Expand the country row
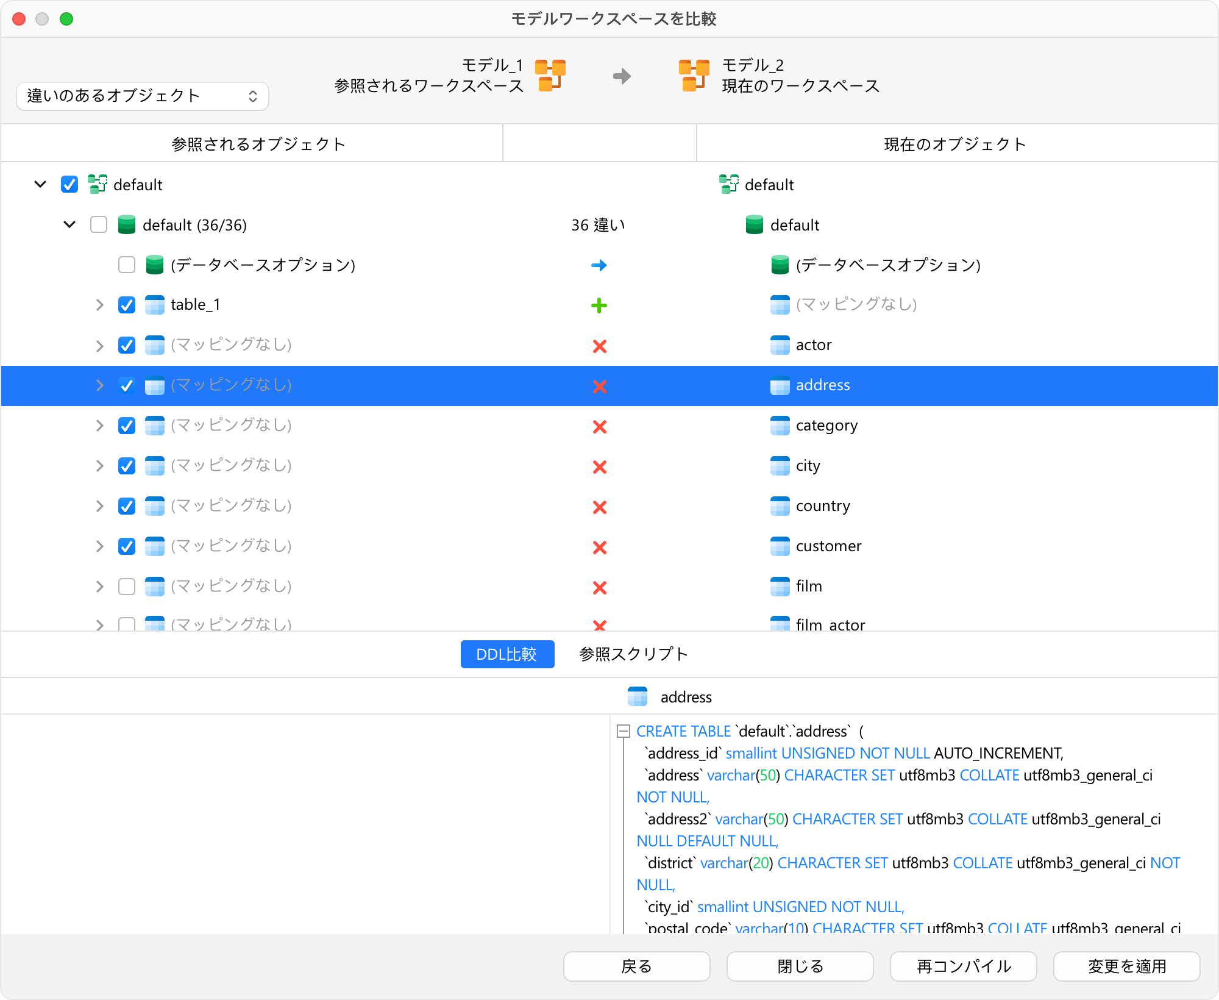This screenshot has height=1000, width=1219. point(100,506)
